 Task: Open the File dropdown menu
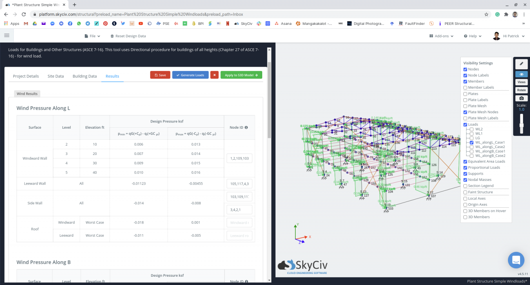point(92,36)
